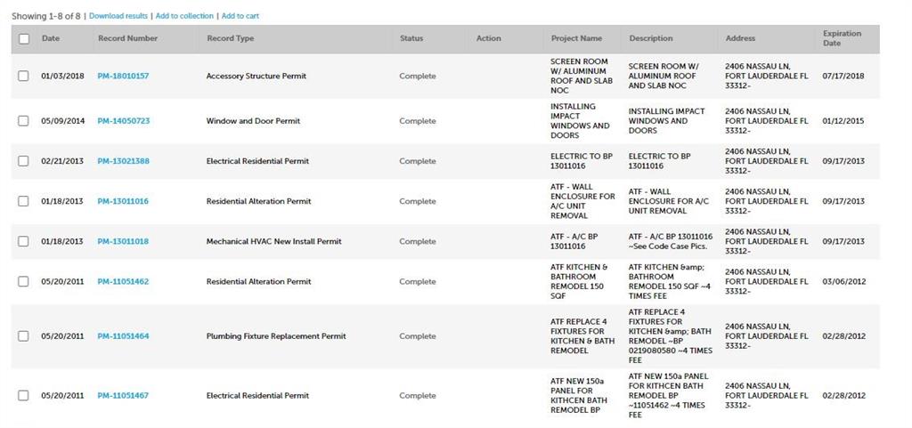912x428 pixels.
Task: Check the select-all checkbox in header row
Action: point(24,39)
